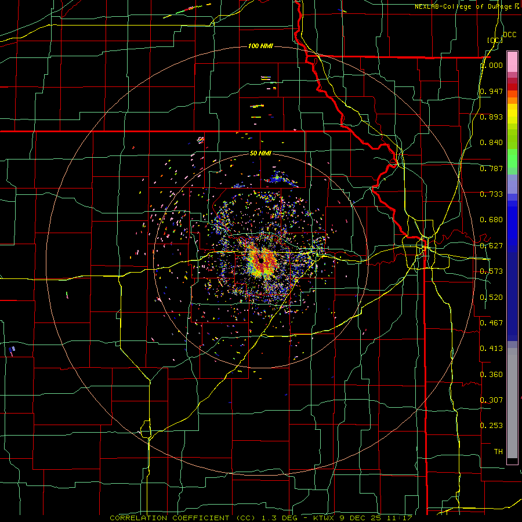Viewport: 522px width, 522px height.
Task: Click the 100 NMI range ring label
Action: tap(260, 46)
